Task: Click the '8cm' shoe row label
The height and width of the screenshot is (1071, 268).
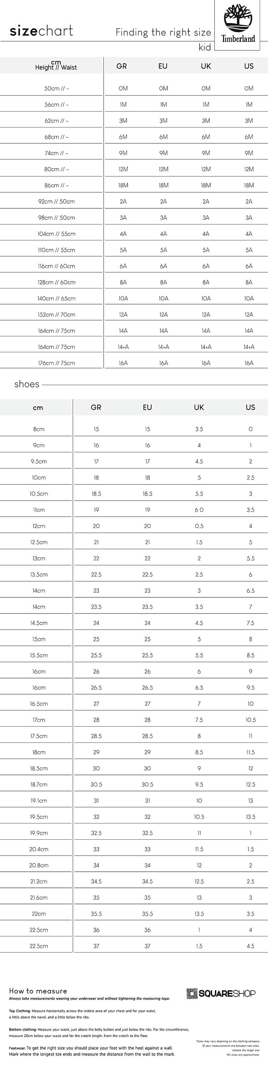Action: 39,429
